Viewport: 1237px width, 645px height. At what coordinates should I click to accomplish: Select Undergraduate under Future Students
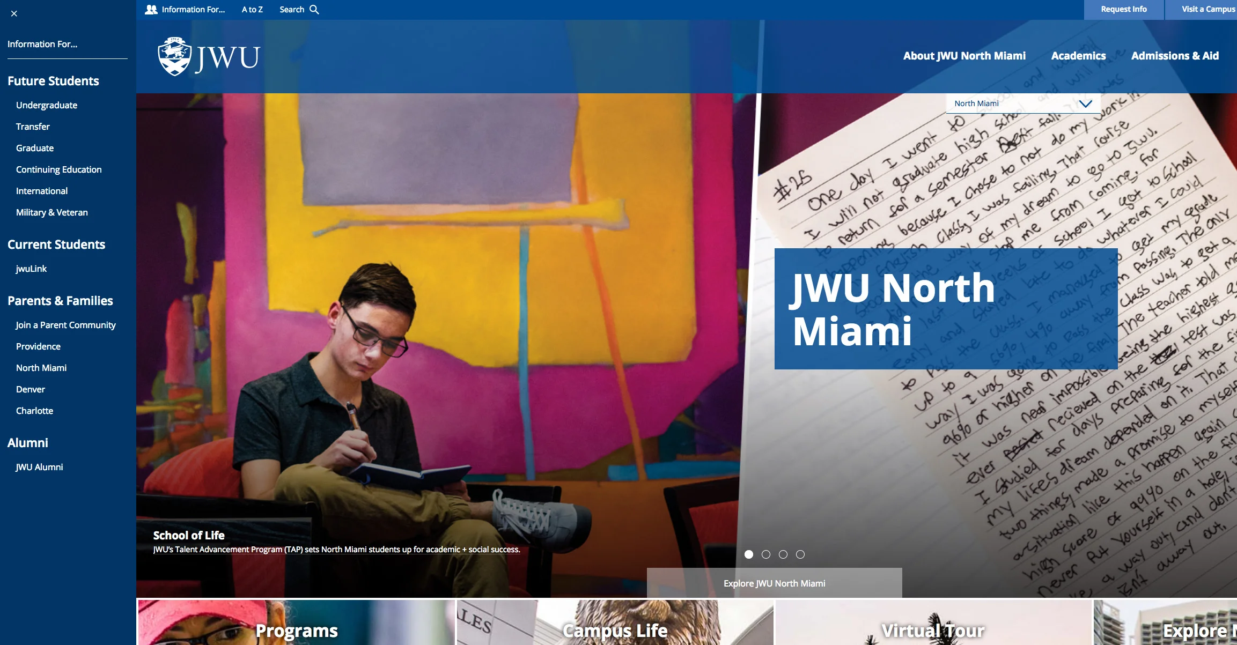coord(47,105)
